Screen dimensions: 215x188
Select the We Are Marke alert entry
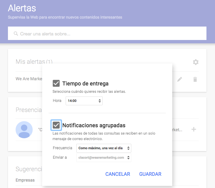coord(29,79)
